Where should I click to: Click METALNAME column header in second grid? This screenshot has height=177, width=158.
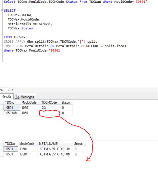(55, 144)
